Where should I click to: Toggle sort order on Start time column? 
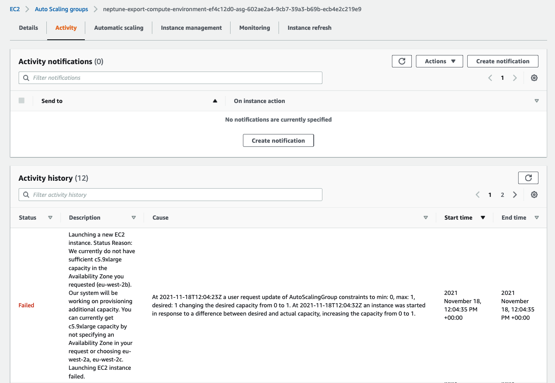(x=483, y=217)
